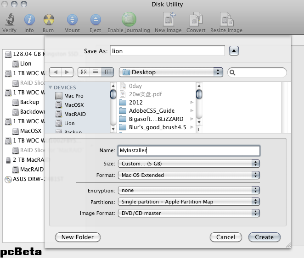The width and height of the screenshot is (304, 258).
Task: Open the Blur's_good_brush4.5 folder
Action: pyautogui.click(x=152, y=127)
